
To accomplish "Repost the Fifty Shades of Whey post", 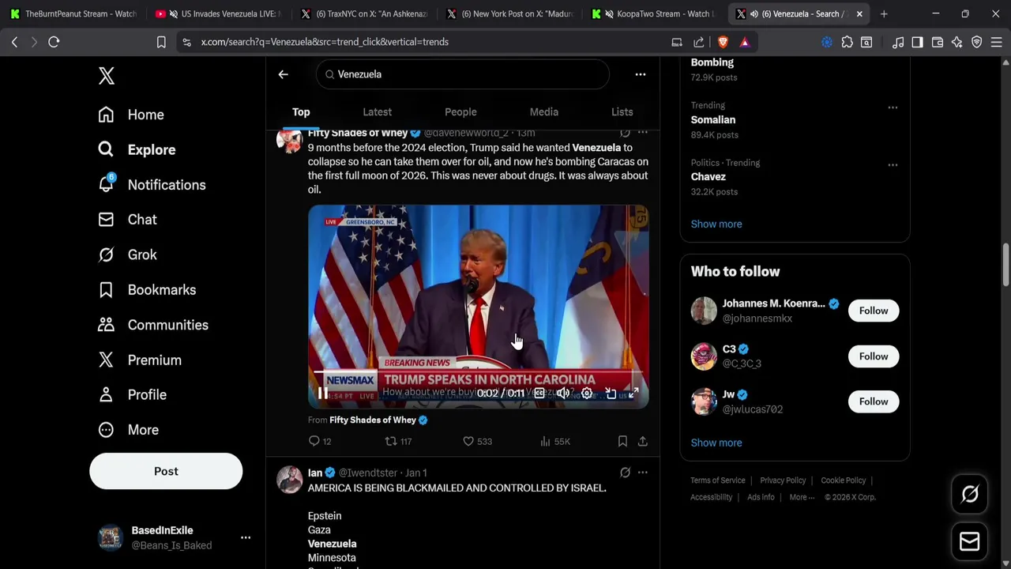I will click(398, 441).
